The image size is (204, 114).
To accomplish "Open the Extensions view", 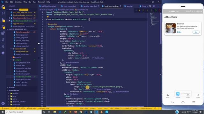I will (3, 33).
